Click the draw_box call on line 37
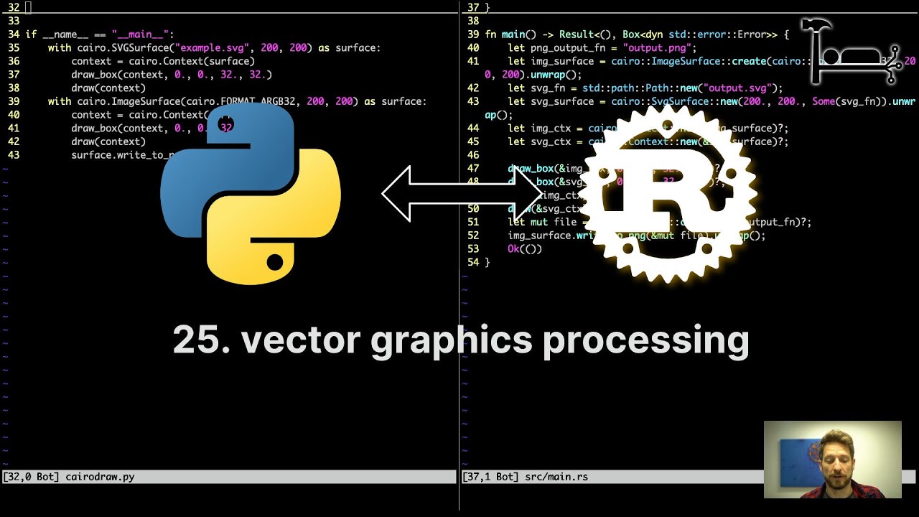The width and height of the screenshot is (919, 517). 172,75
